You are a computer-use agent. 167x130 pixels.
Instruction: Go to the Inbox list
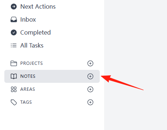[x=28, y=19]
